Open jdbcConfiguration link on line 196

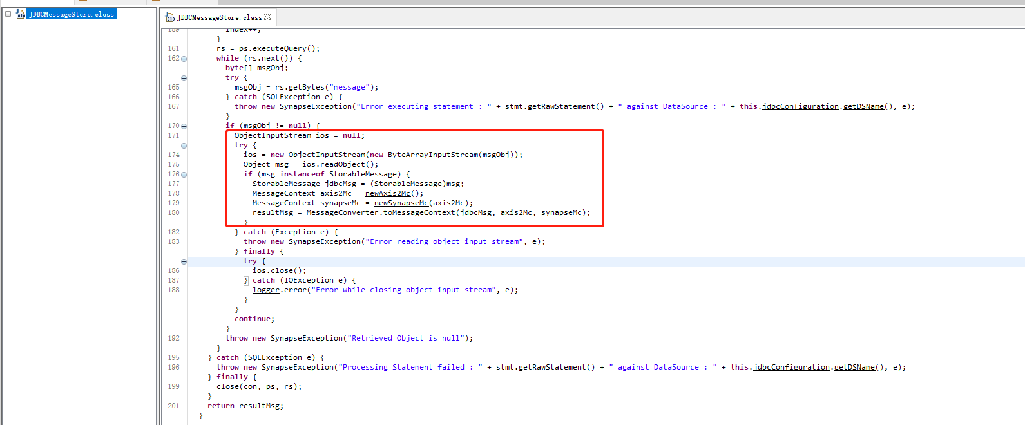(792, 367)
